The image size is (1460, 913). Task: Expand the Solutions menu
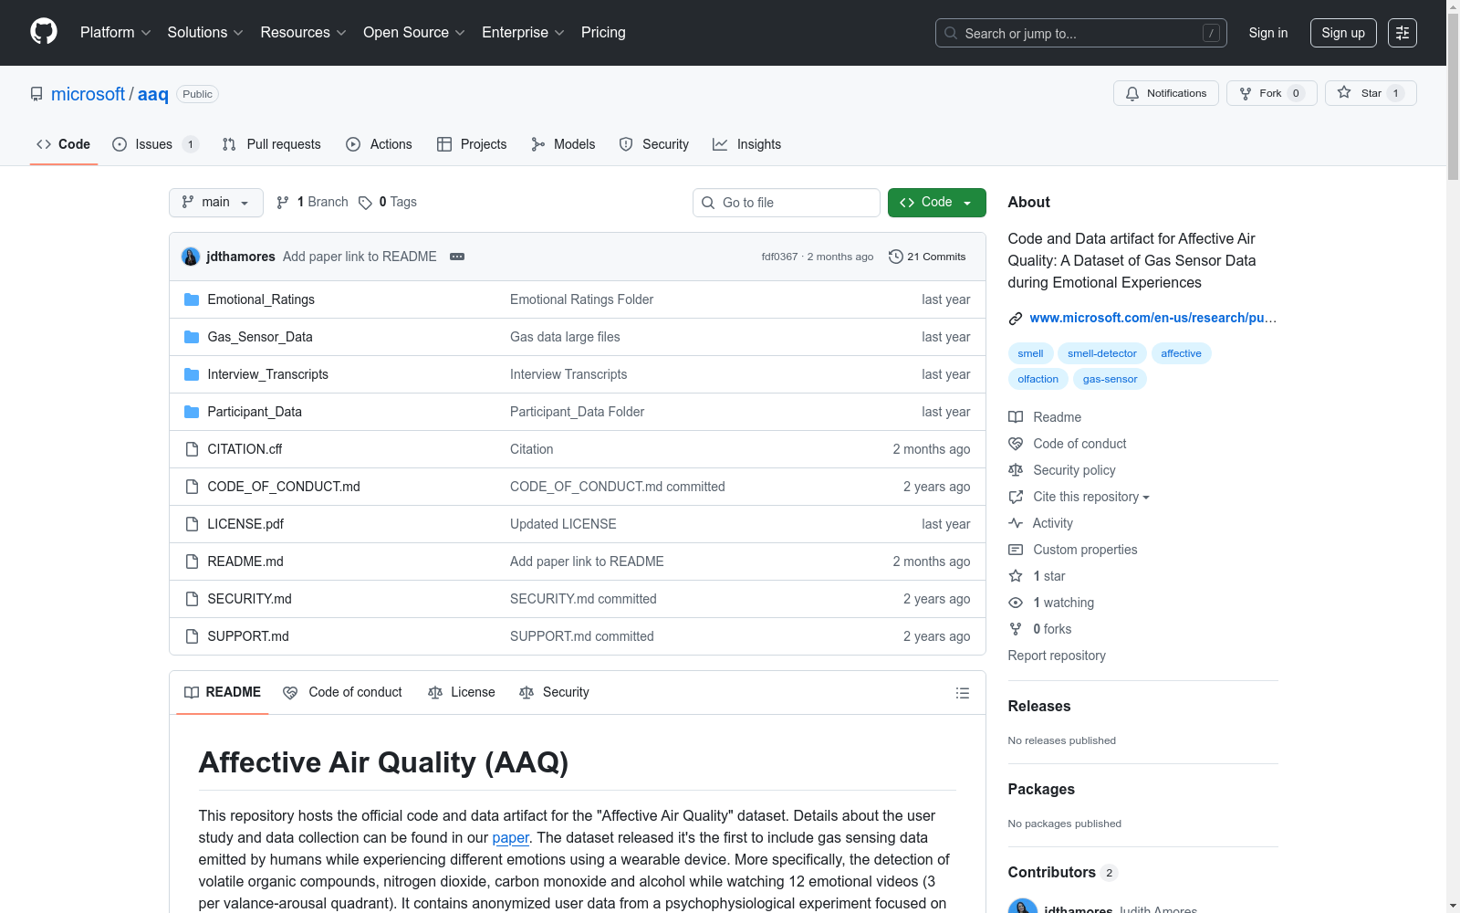click(x=205, y=33)
